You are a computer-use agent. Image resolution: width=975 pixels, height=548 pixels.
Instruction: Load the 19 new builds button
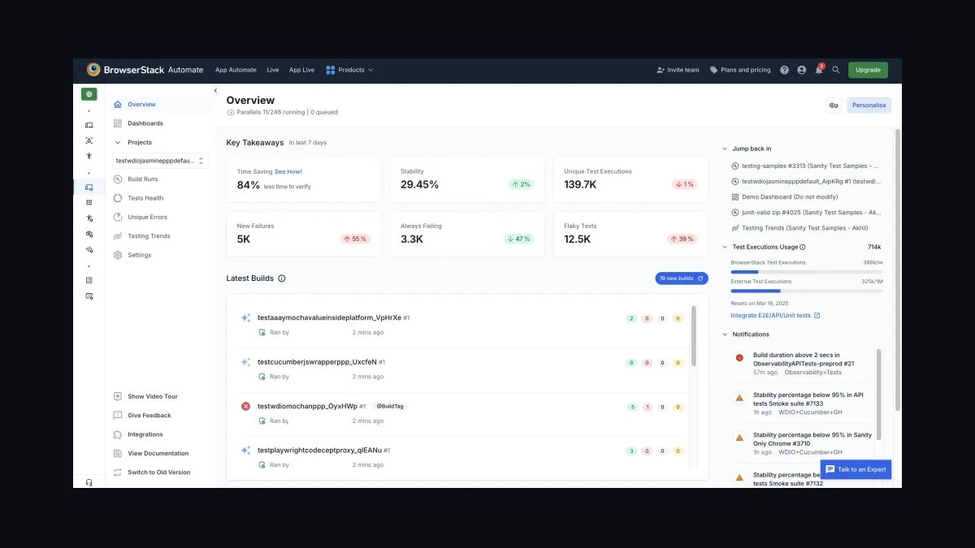682,278
